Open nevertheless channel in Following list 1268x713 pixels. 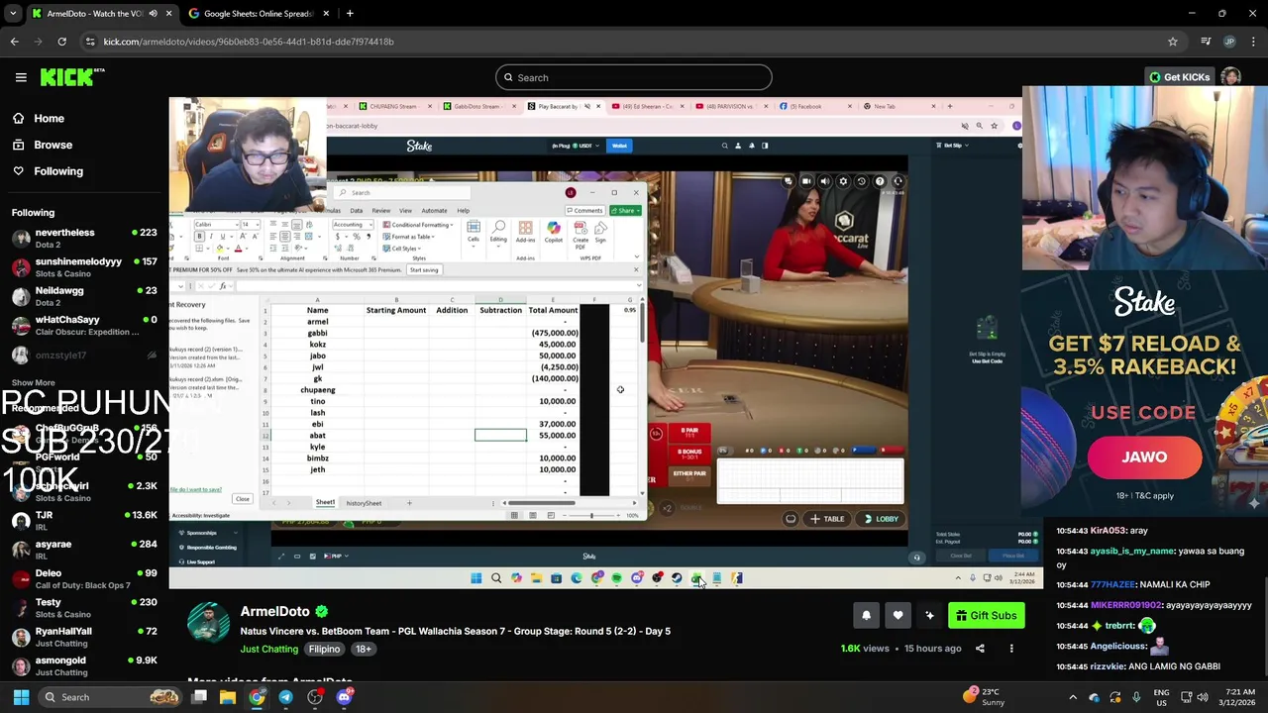tap(84, 238)
